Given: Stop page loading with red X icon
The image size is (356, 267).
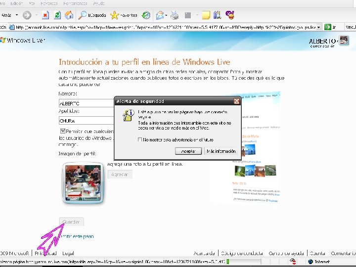Looking at the screenshot, I should [x=45, y=15].
